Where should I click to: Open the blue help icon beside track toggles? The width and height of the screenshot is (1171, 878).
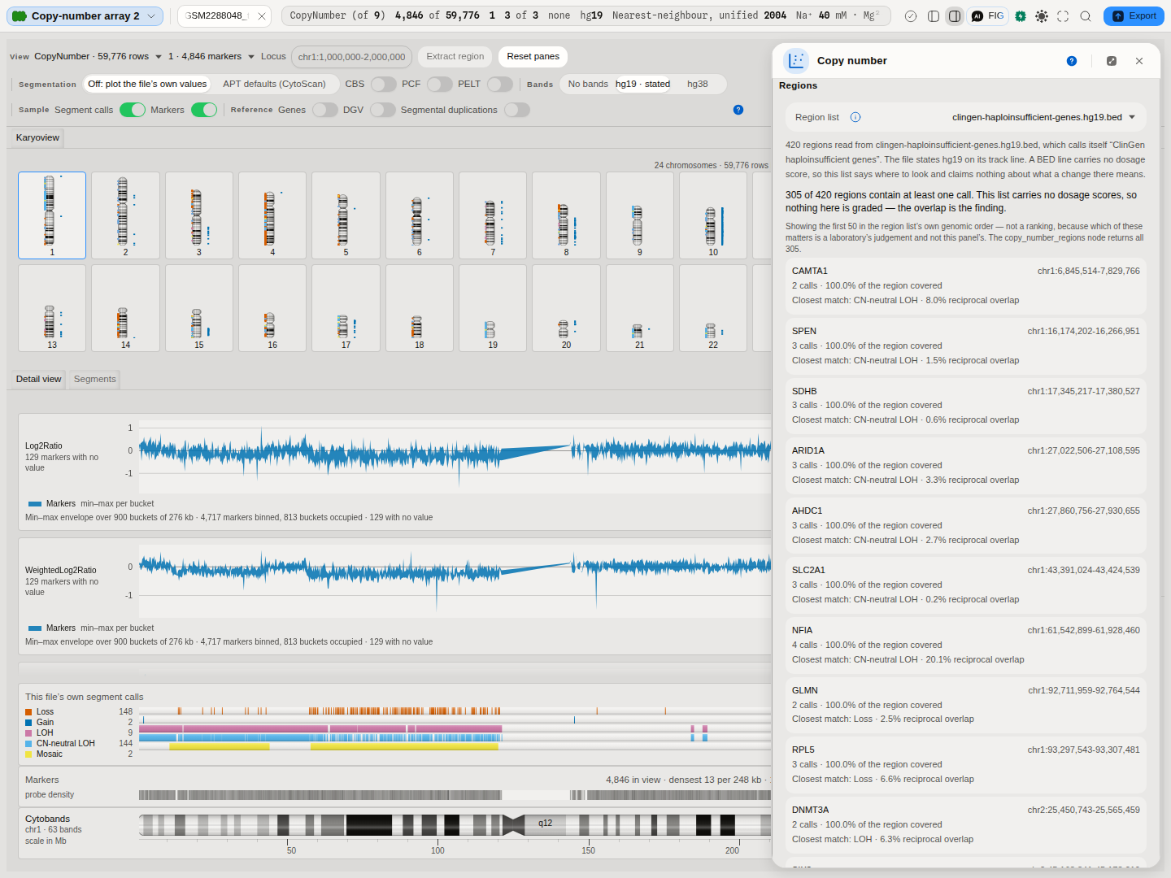click(x=738, y=110)
